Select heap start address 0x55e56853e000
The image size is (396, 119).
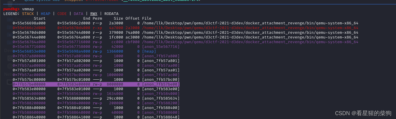[29, 51]
